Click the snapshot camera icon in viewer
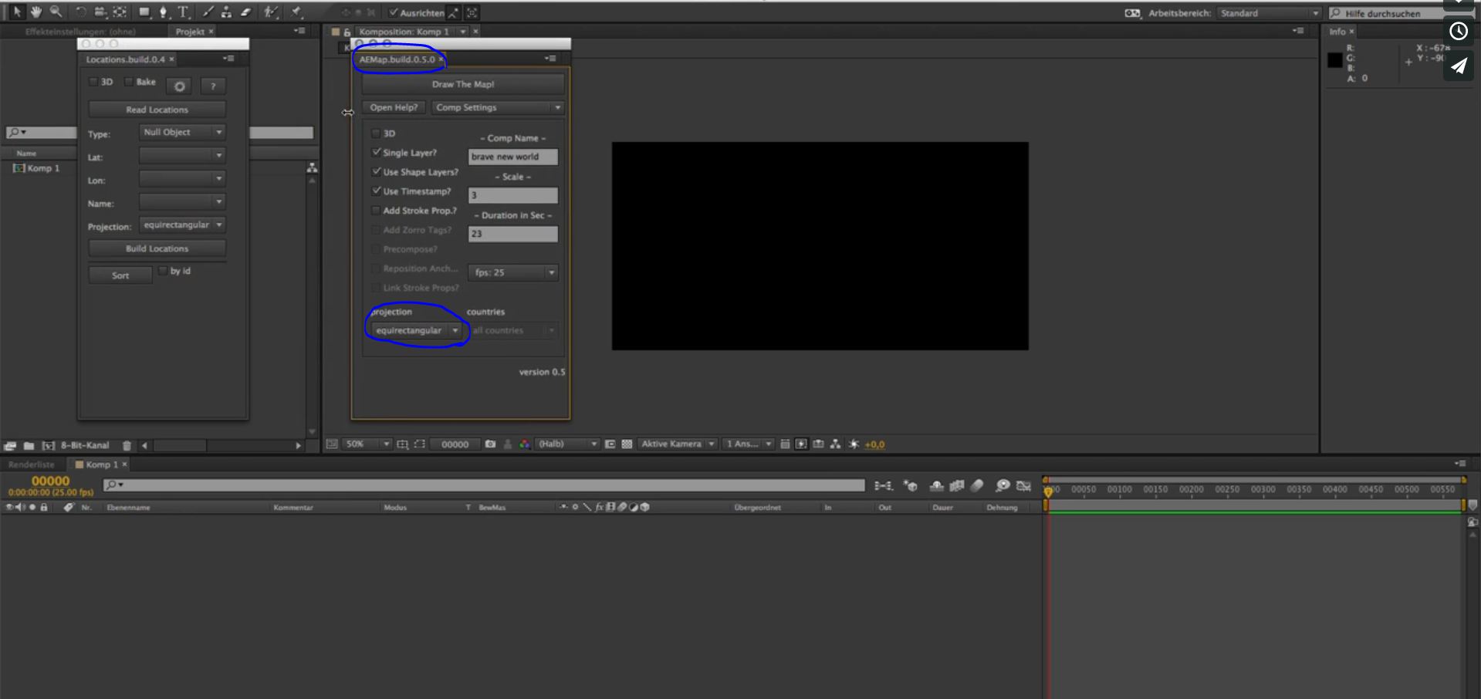The width and height of the screenshot is (1481, 699). [x=490, y=444]
